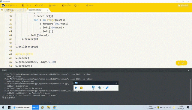Click the toolbar item with monitor-like icon

pyautogui.click(x=66, y=5)
